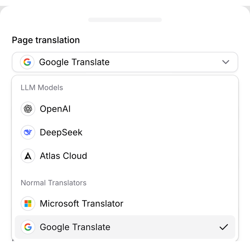Image resolution: width=250 pixels, height=247 pixels.
Task: Click the LLM Models section header
Action: (42, 88)
